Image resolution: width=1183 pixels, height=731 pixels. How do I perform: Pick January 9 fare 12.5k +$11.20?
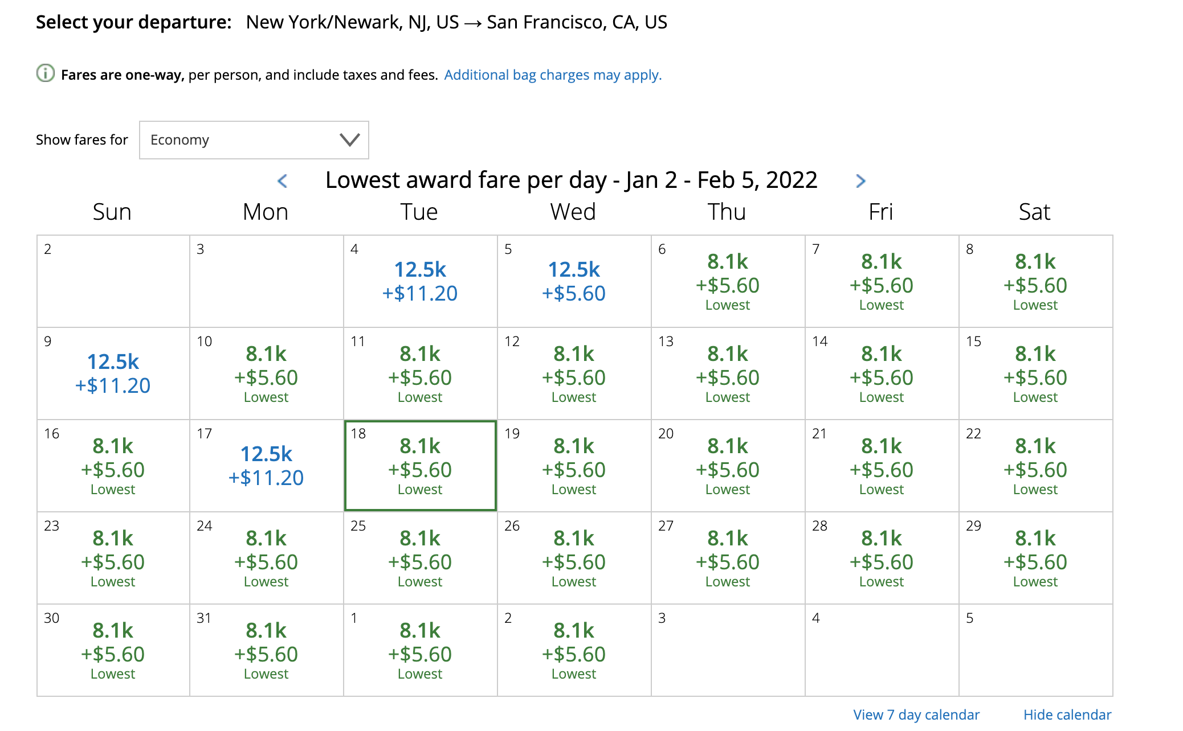pyautogui.click(x=113, y=373)
